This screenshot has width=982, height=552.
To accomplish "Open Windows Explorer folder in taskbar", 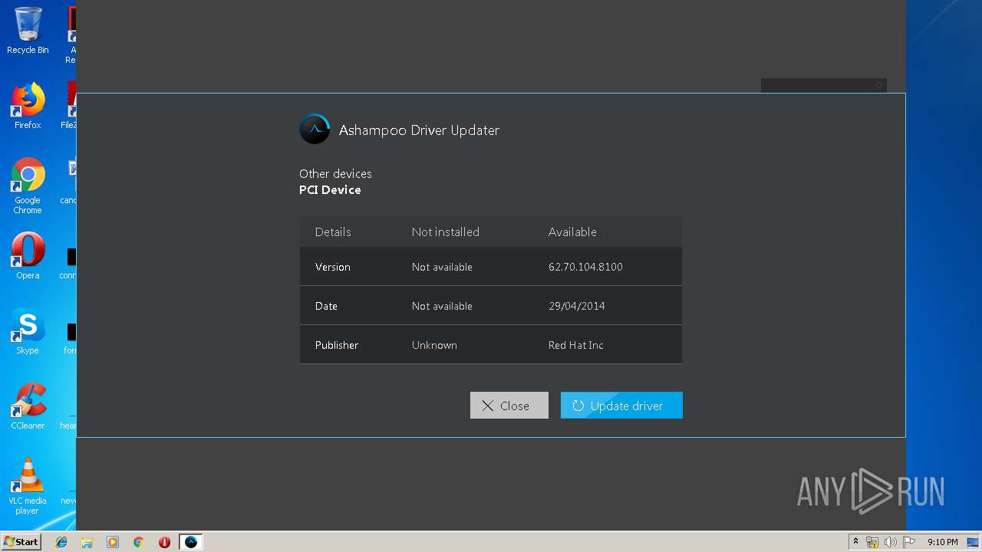I will pyautogui.click(x=87, y=542).
